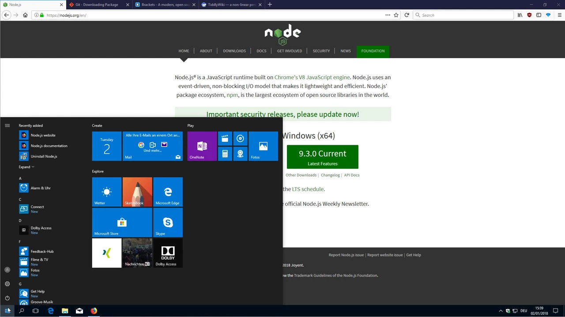This screenshot has height=317, width=565.
Task: Open a new Firefox tab
Action: click(270, 4)
